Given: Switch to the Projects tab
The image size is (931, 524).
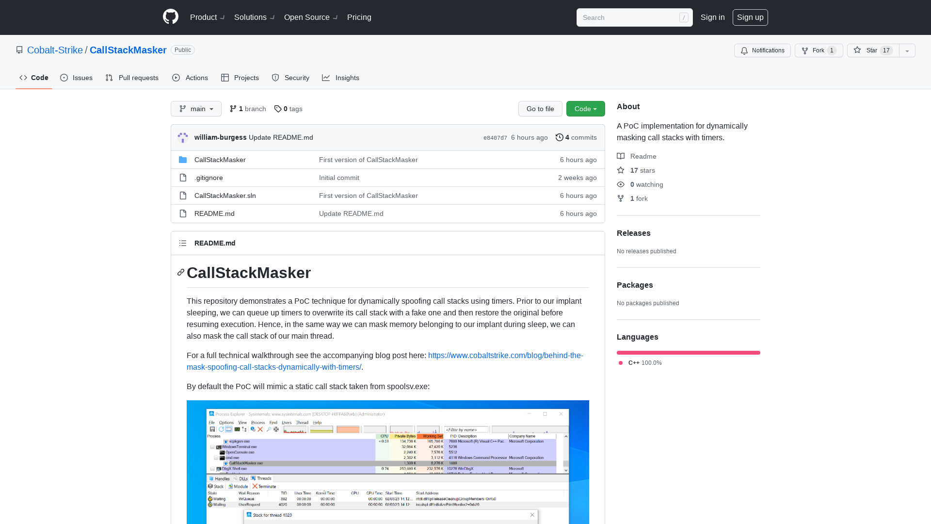Looking at the screenshot, I should [240, 78].
